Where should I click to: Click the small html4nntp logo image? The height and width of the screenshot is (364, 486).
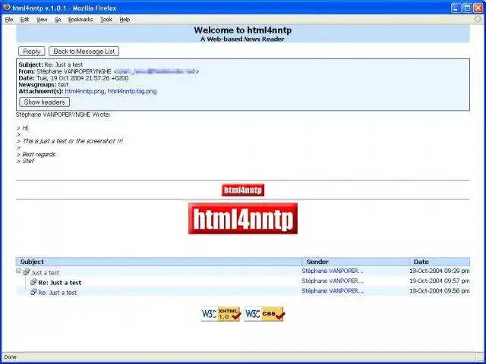point(243,190)
